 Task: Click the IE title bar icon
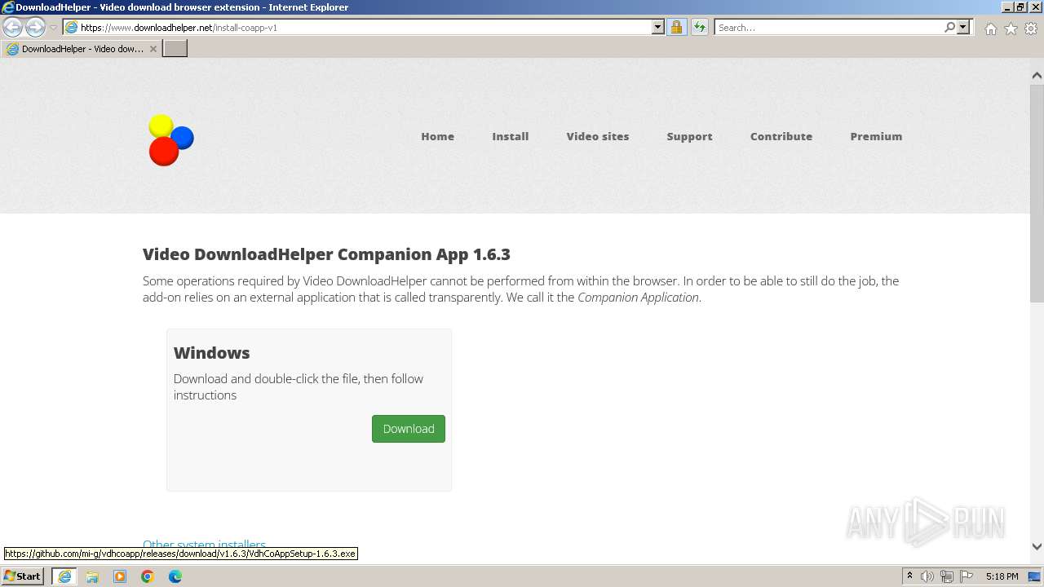pos(8,7)
